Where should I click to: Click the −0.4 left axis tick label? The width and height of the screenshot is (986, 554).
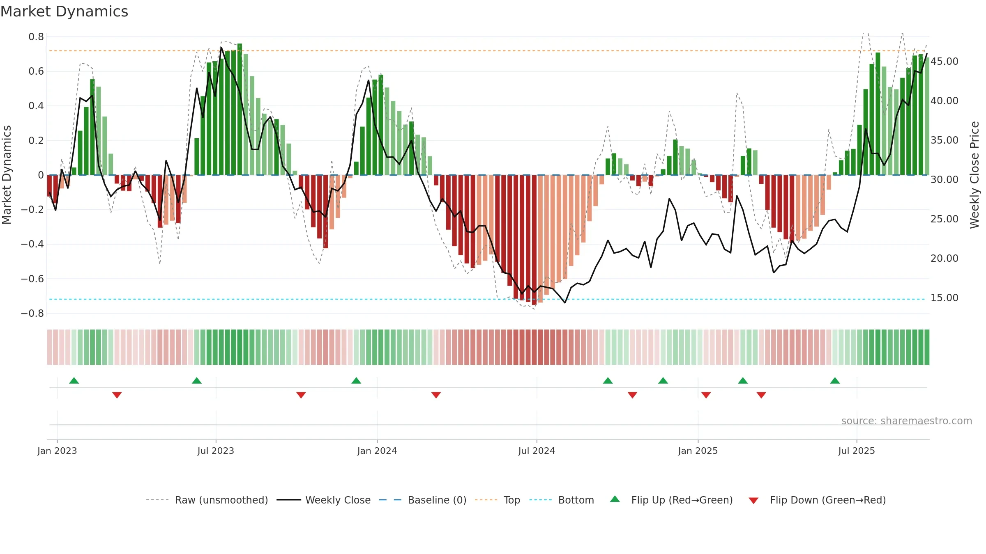point(32,244)
